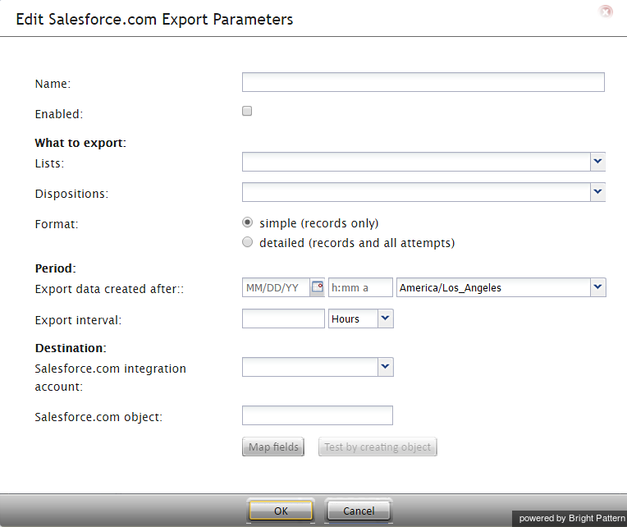Screen dimensions: 627x527
Task: Focus the MM/DD/YY date field
Action: [x=276, y=287]
